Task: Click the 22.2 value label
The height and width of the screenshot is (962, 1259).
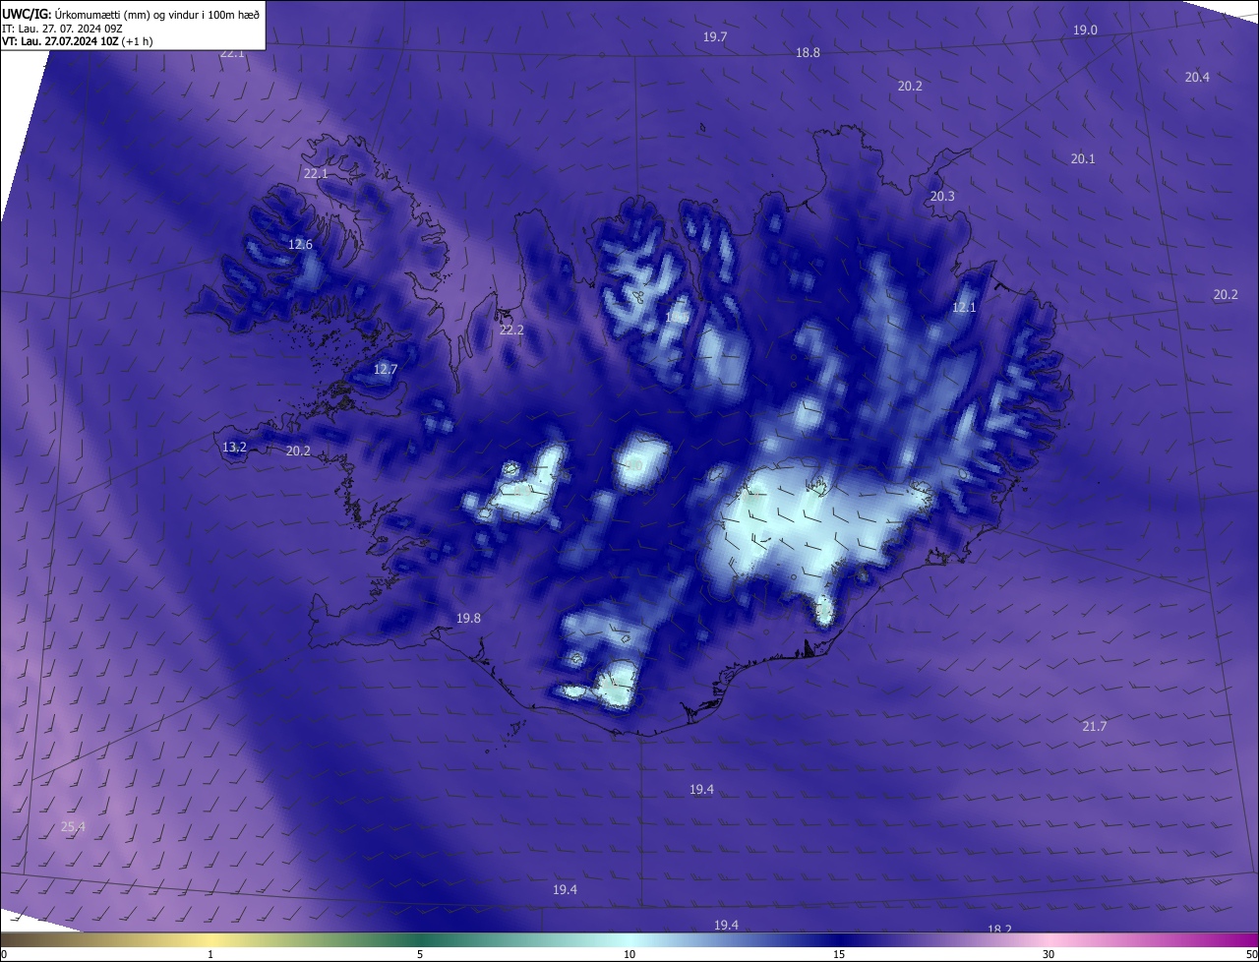Action: pos(511,331)
